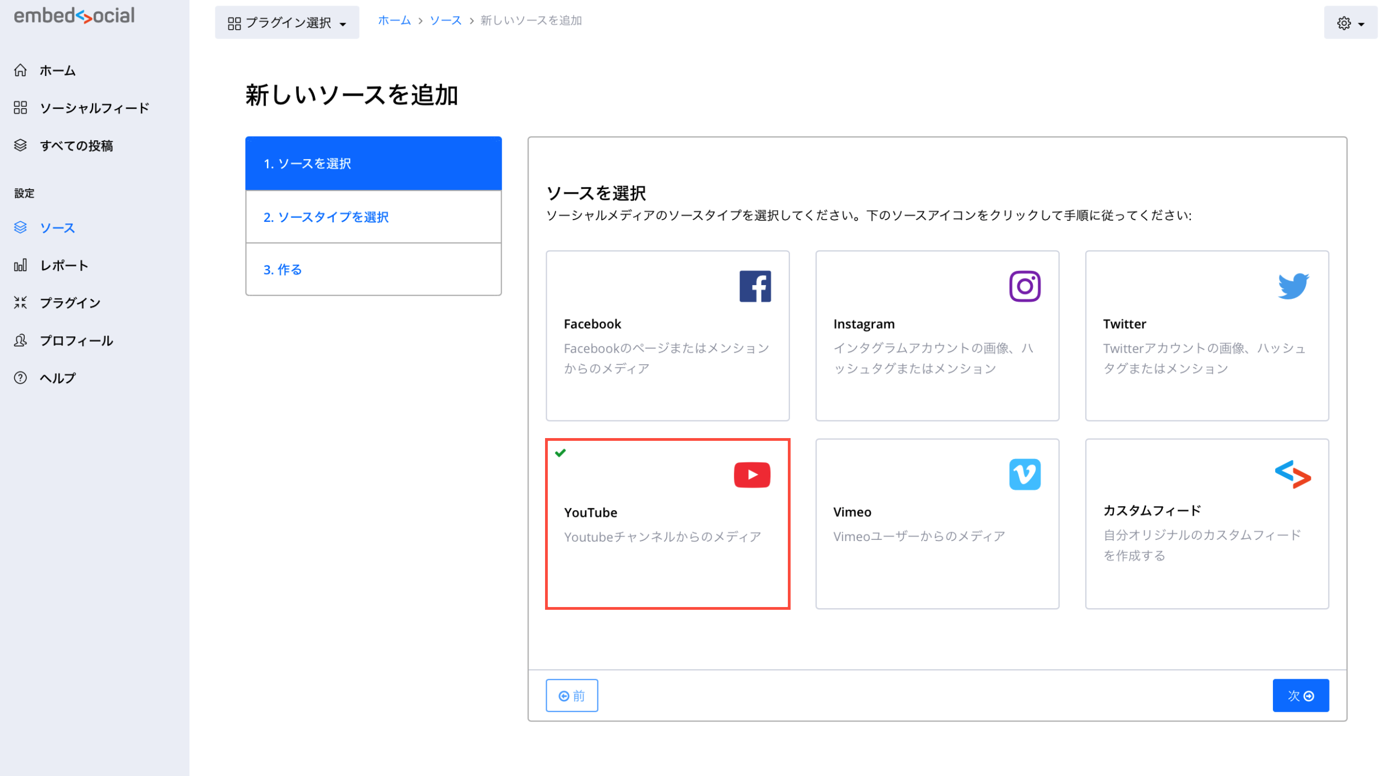1383x776 pixels.
Task: Click the layers icon beside ソース
Action: coord(20,227)
